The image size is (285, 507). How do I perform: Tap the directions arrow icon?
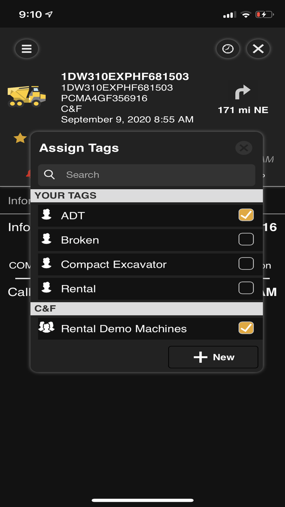243,93
